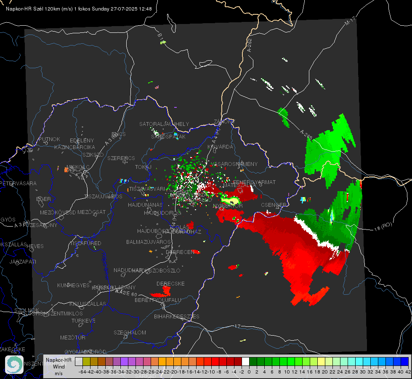The height and width of the screenshot is (379, 412).
Task: Click the PÉTERVÁSÁRA city label
Action: coord(19,183)
